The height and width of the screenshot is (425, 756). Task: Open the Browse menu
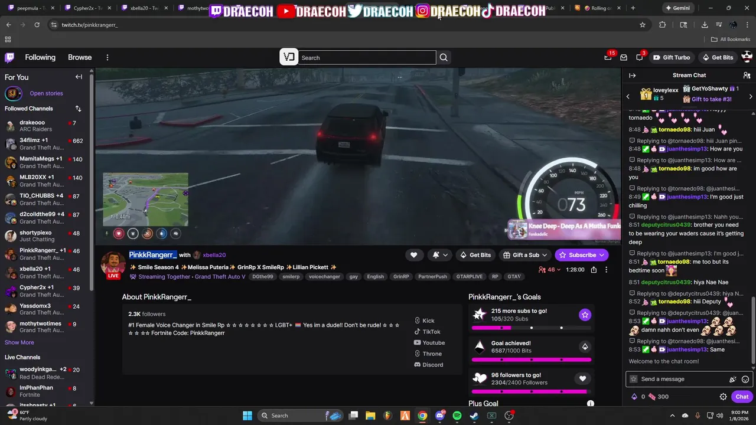coord(80,57)
